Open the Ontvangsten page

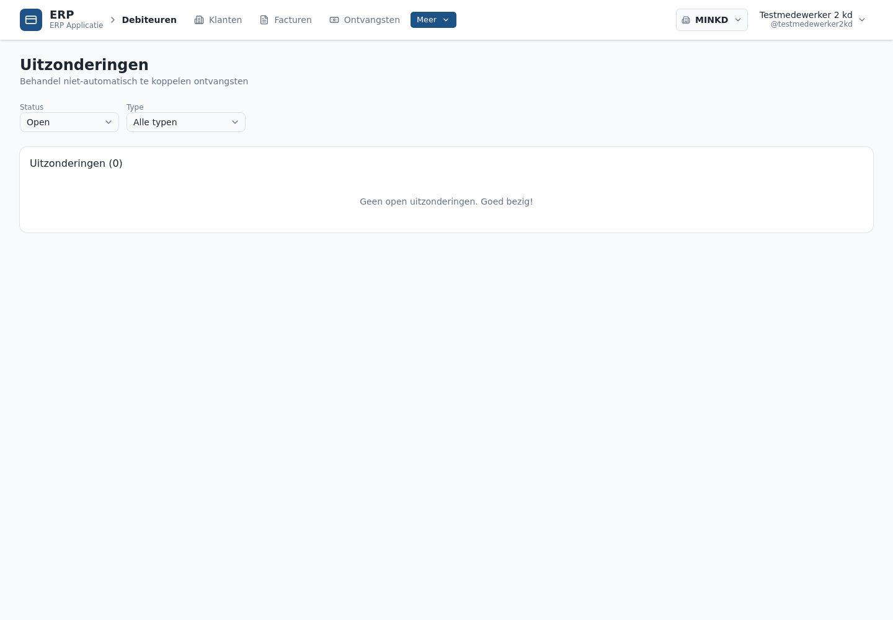click(x=365, y=20)
